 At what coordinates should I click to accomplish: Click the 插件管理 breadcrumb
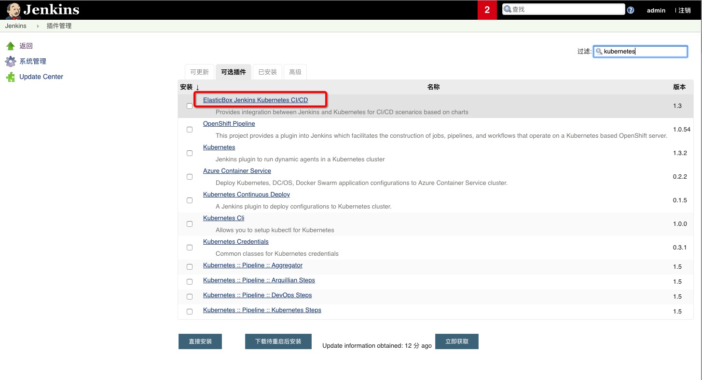coord(59,26)
